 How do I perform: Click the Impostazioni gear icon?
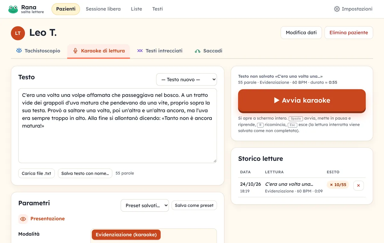[337, 9]
